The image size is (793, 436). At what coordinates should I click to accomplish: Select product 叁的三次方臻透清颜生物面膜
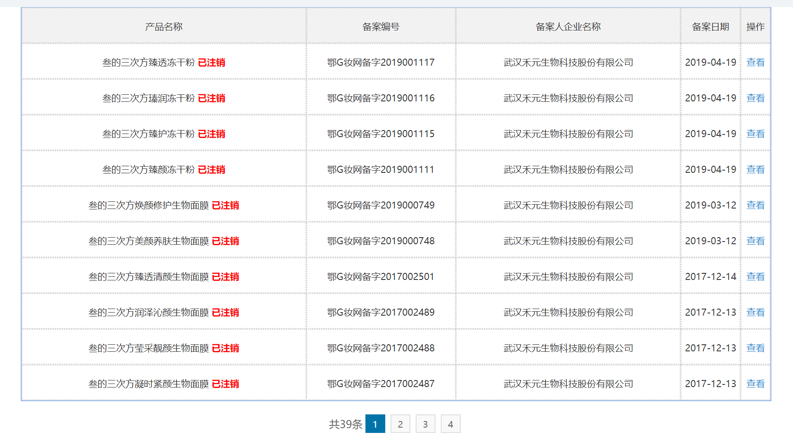pos(149,276)
